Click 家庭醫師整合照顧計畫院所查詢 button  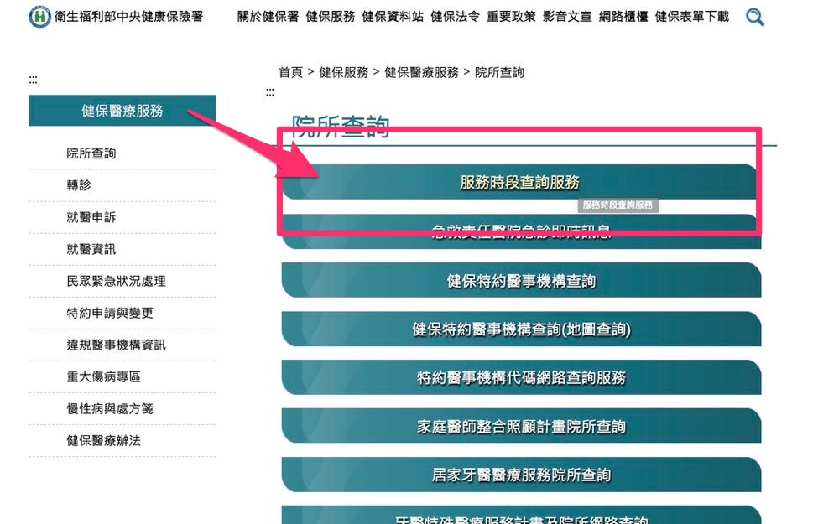pyautogui.click(x=521, y=426)
